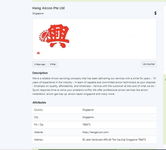Click the Country row label
The width and height of the screenshot is (166, 150).
[38, 110]
